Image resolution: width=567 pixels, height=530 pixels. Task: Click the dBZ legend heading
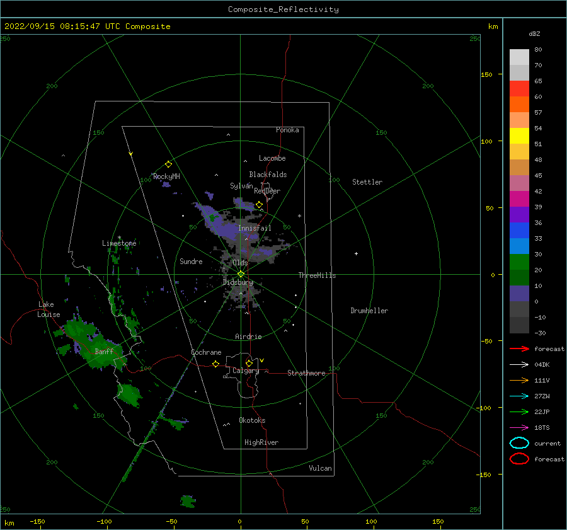(534, 33)
